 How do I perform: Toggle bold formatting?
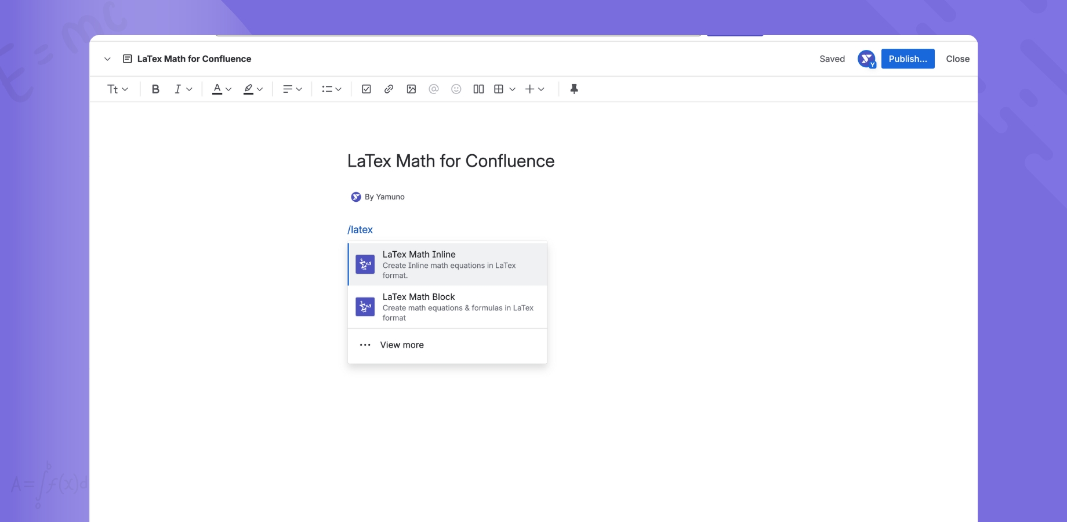coord(155,89)
